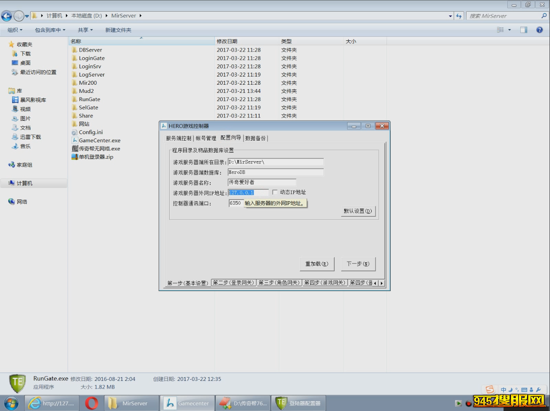The width and height of the screenshot is (550, 411).
Task: Switch to the 帐号管理 tab
Action: (x=206, y=138)
